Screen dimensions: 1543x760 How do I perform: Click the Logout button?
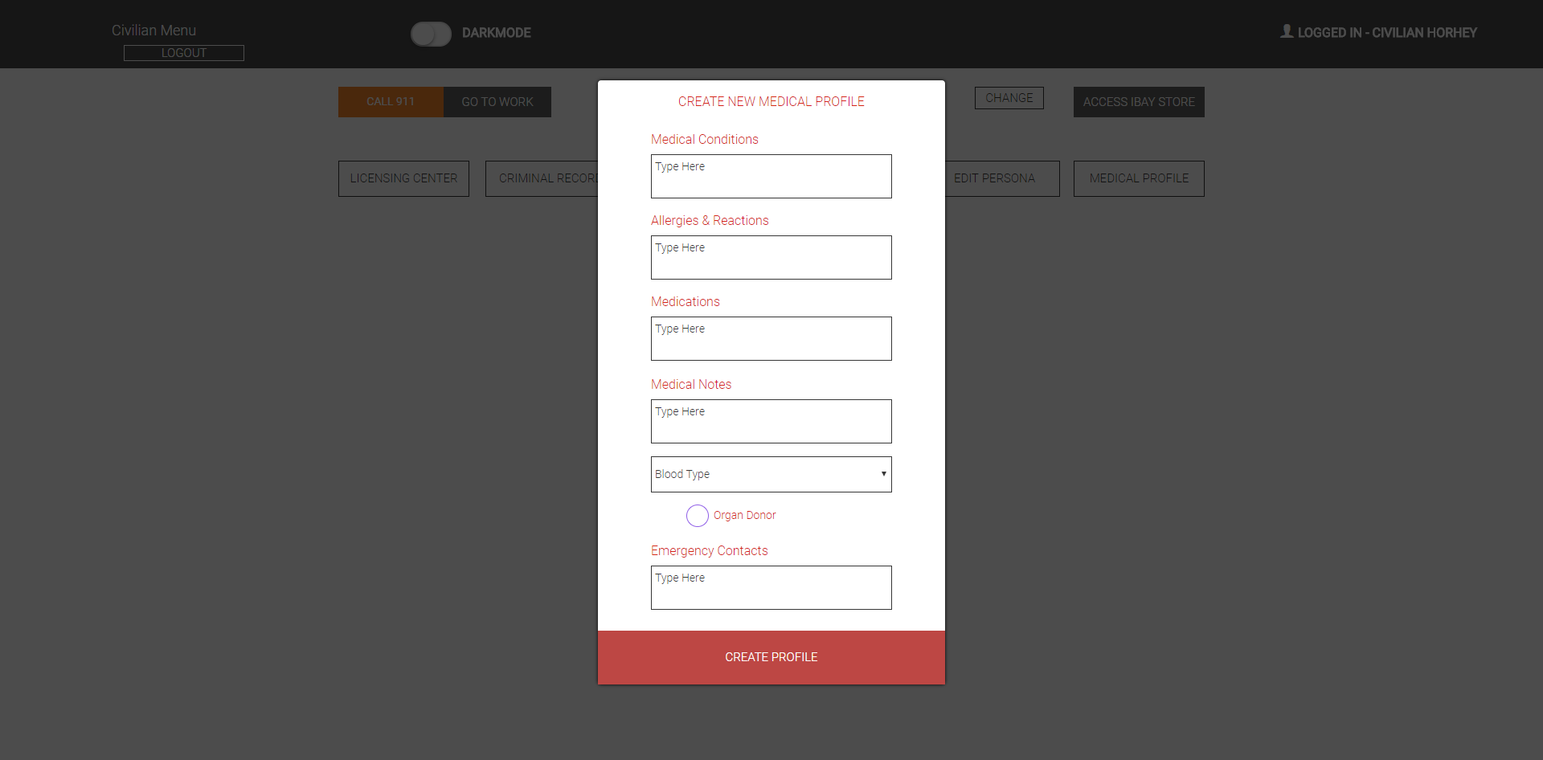(184, 53)
